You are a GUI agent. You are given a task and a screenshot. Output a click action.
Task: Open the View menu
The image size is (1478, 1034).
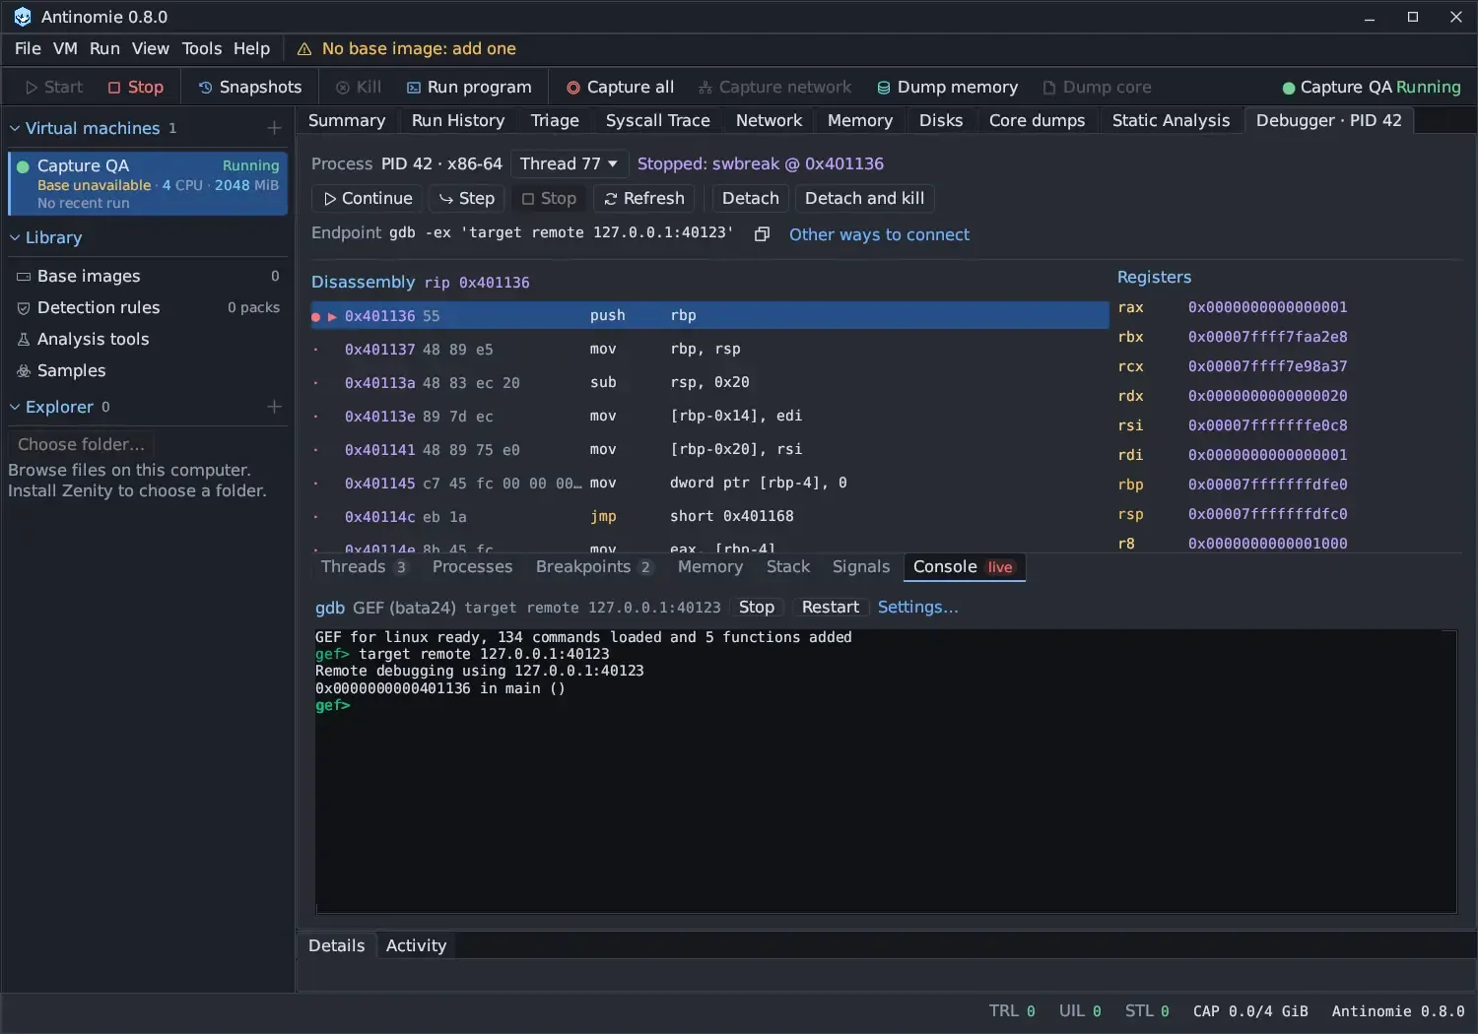coord(151,48)
